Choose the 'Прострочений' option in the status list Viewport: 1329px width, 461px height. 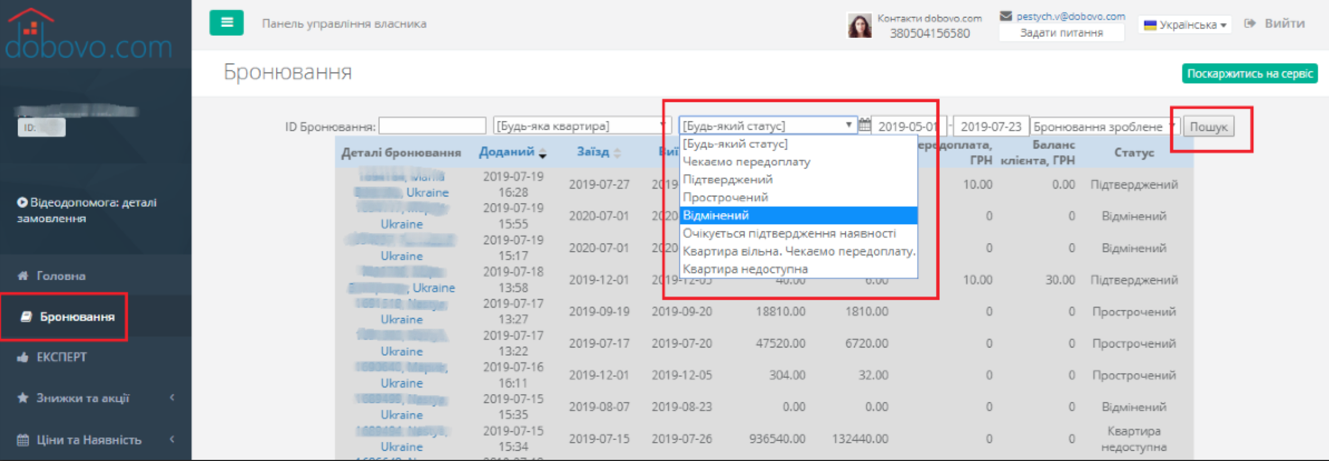(798, 198)
